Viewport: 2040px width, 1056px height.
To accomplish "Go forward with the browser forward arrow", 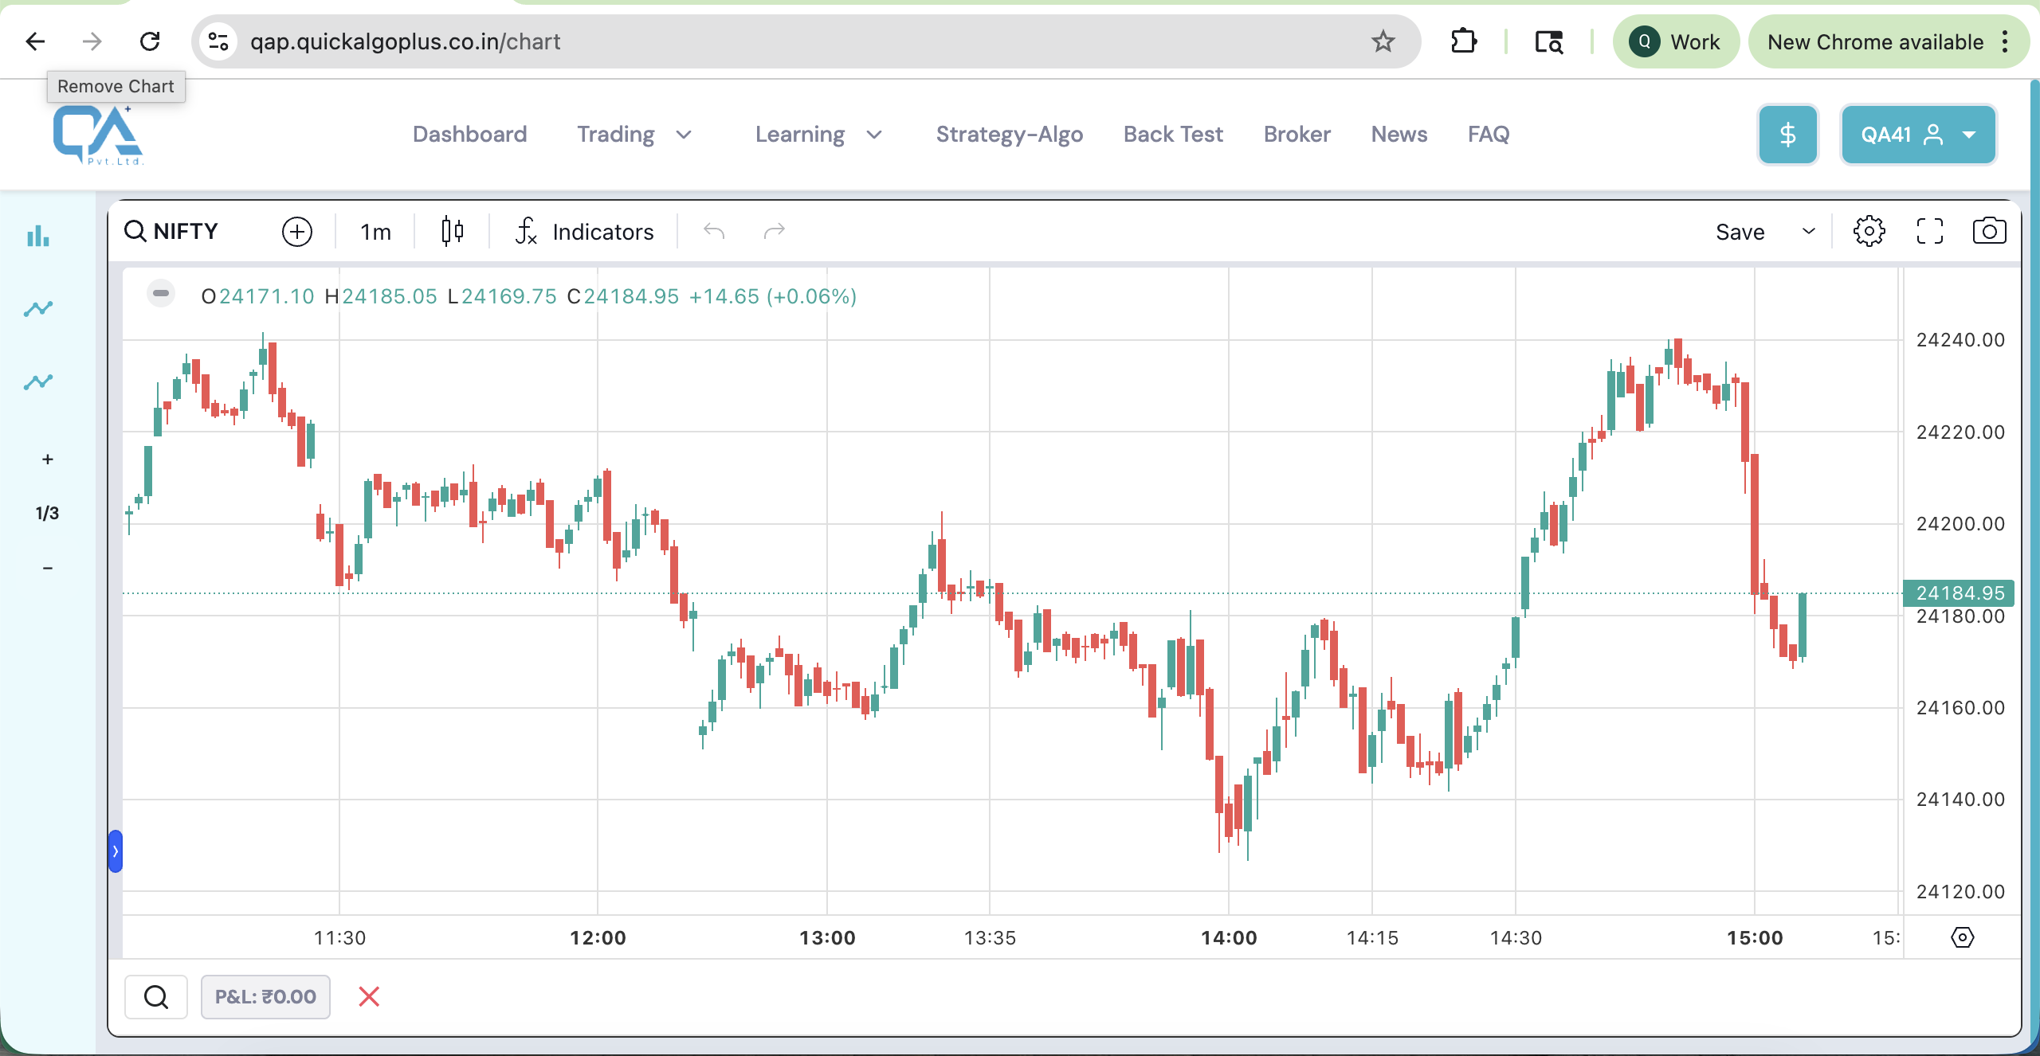I will 92,41.
